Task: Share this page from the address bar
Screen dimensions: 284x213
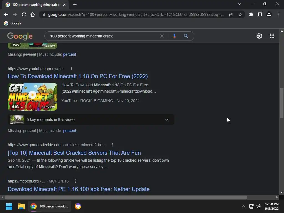Action: [x=231, y=14]
